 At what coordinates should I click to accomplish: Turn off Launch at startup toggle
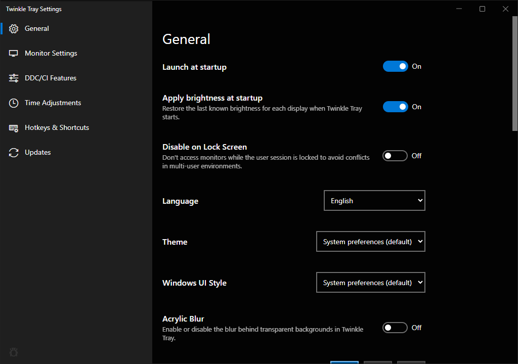click(395, 66)
